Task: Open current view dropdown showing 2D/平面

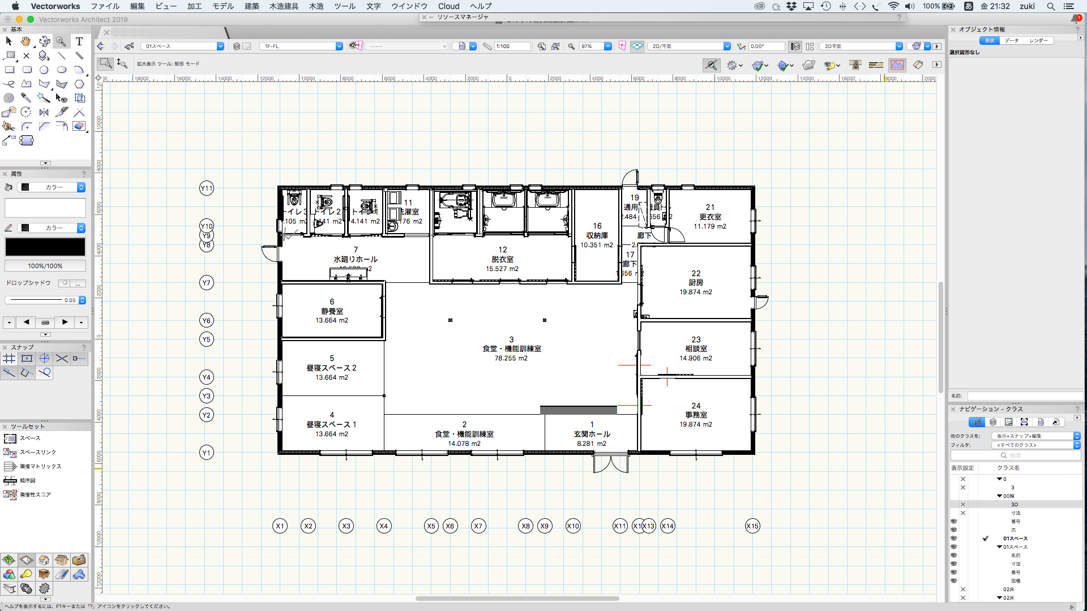Action: (690, 46)
